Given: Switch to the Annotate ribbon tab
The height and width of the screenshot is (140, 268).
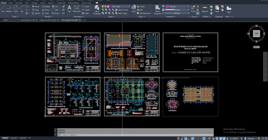Looking at the screenshot, I should point(19,2).
